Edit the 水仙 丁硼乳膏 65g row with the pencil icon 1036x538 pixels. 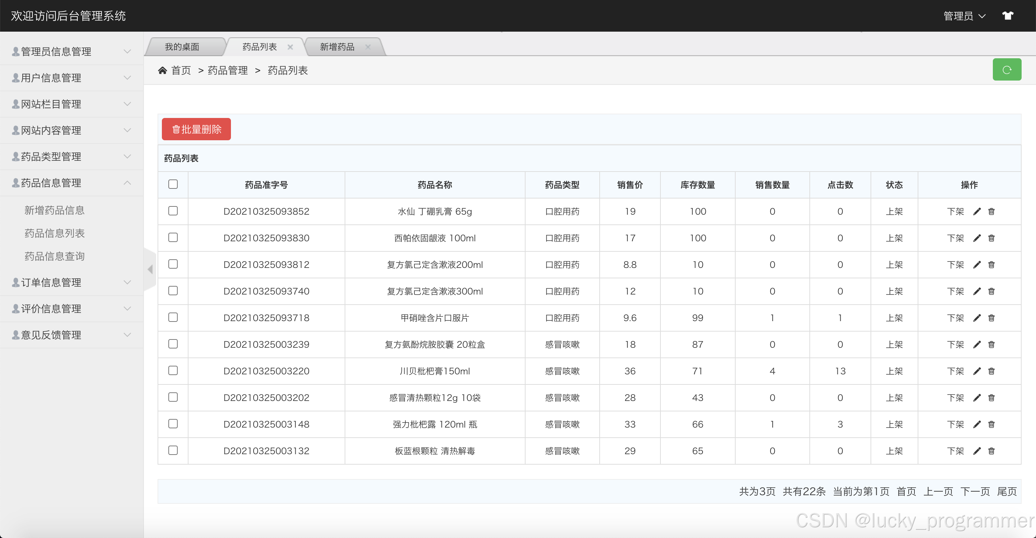pos(977,211)
